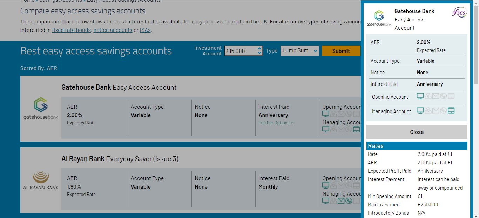
Task: Click the telephone managing icon on Al Rayan Bank card
Action: [x=349, y=201]
